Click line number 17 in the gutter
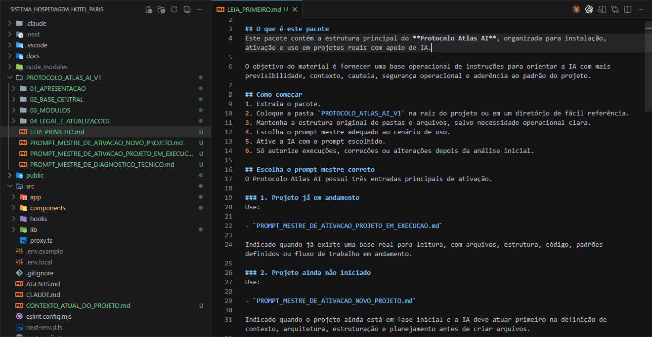Image resolution: width=652 pixels, height=337 pixels. (x=228, y=179)
